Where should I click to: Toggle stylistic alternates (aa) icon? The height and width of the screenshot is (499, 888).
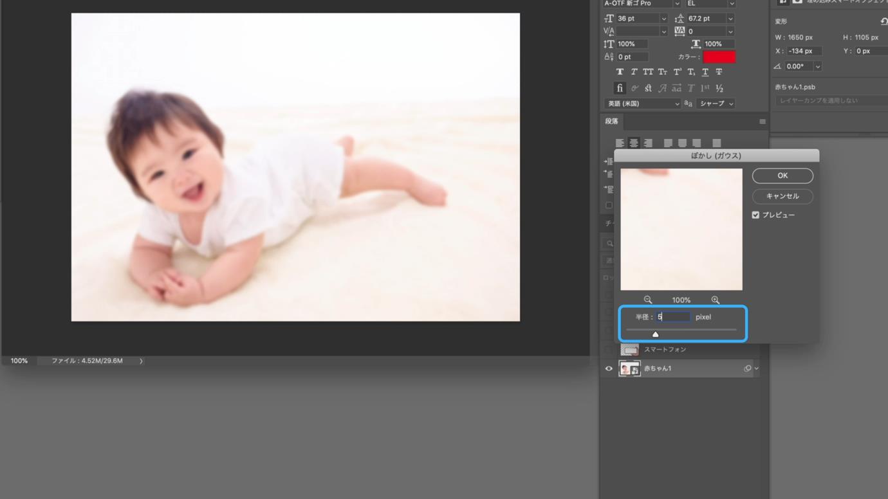click(x=676, y=88)
